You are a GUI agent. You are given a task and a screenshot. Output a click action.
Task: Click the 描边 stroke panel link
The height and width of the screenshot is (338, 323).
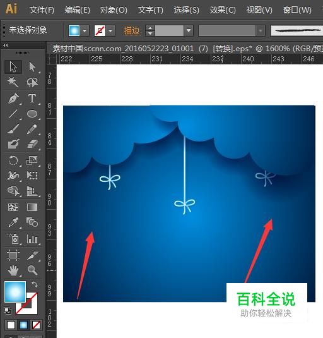(132, 31)
